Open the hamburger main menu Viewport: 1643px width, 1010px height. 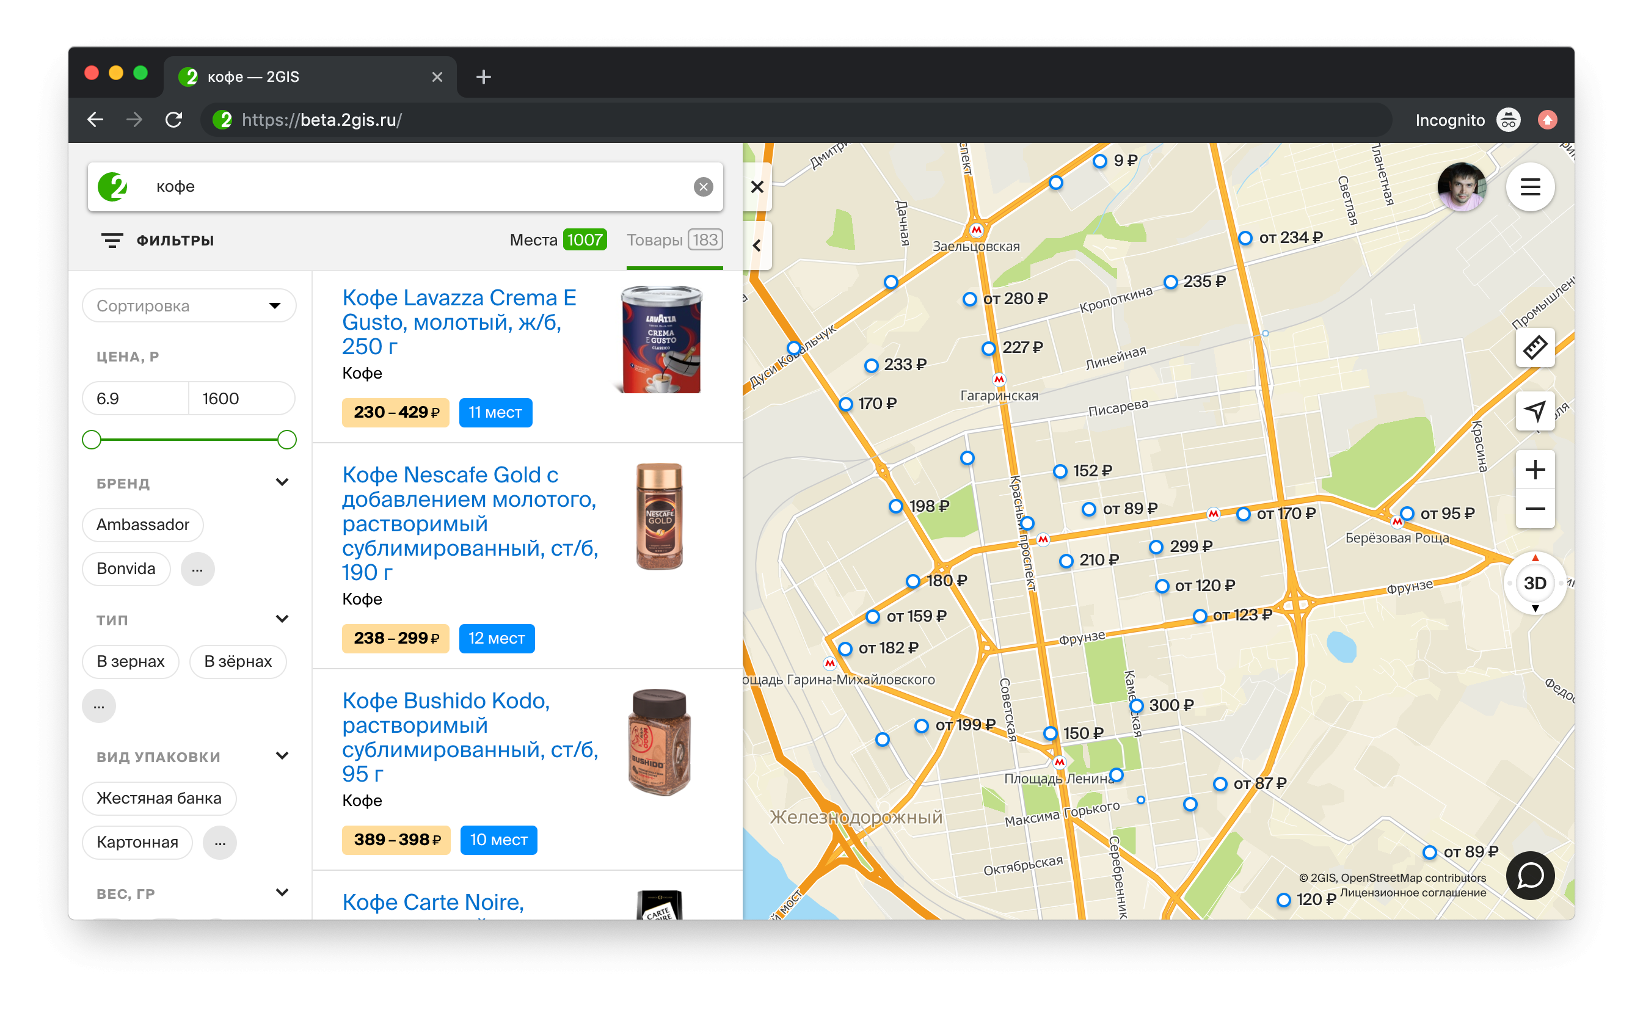pyautogui.click(x=1529, y=187)
